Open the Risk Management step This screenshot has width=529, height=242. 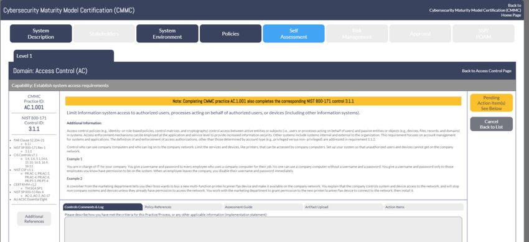(357, 34)
